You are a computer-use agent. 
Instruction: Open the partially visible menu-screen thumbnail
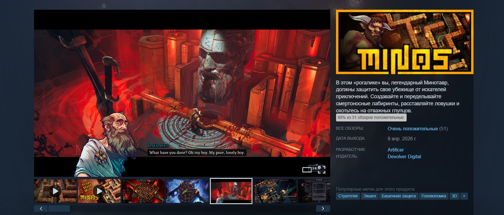(x=314, y=191)
